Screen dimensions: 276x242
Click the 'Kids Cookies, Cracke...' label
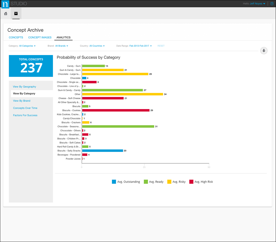69,114
